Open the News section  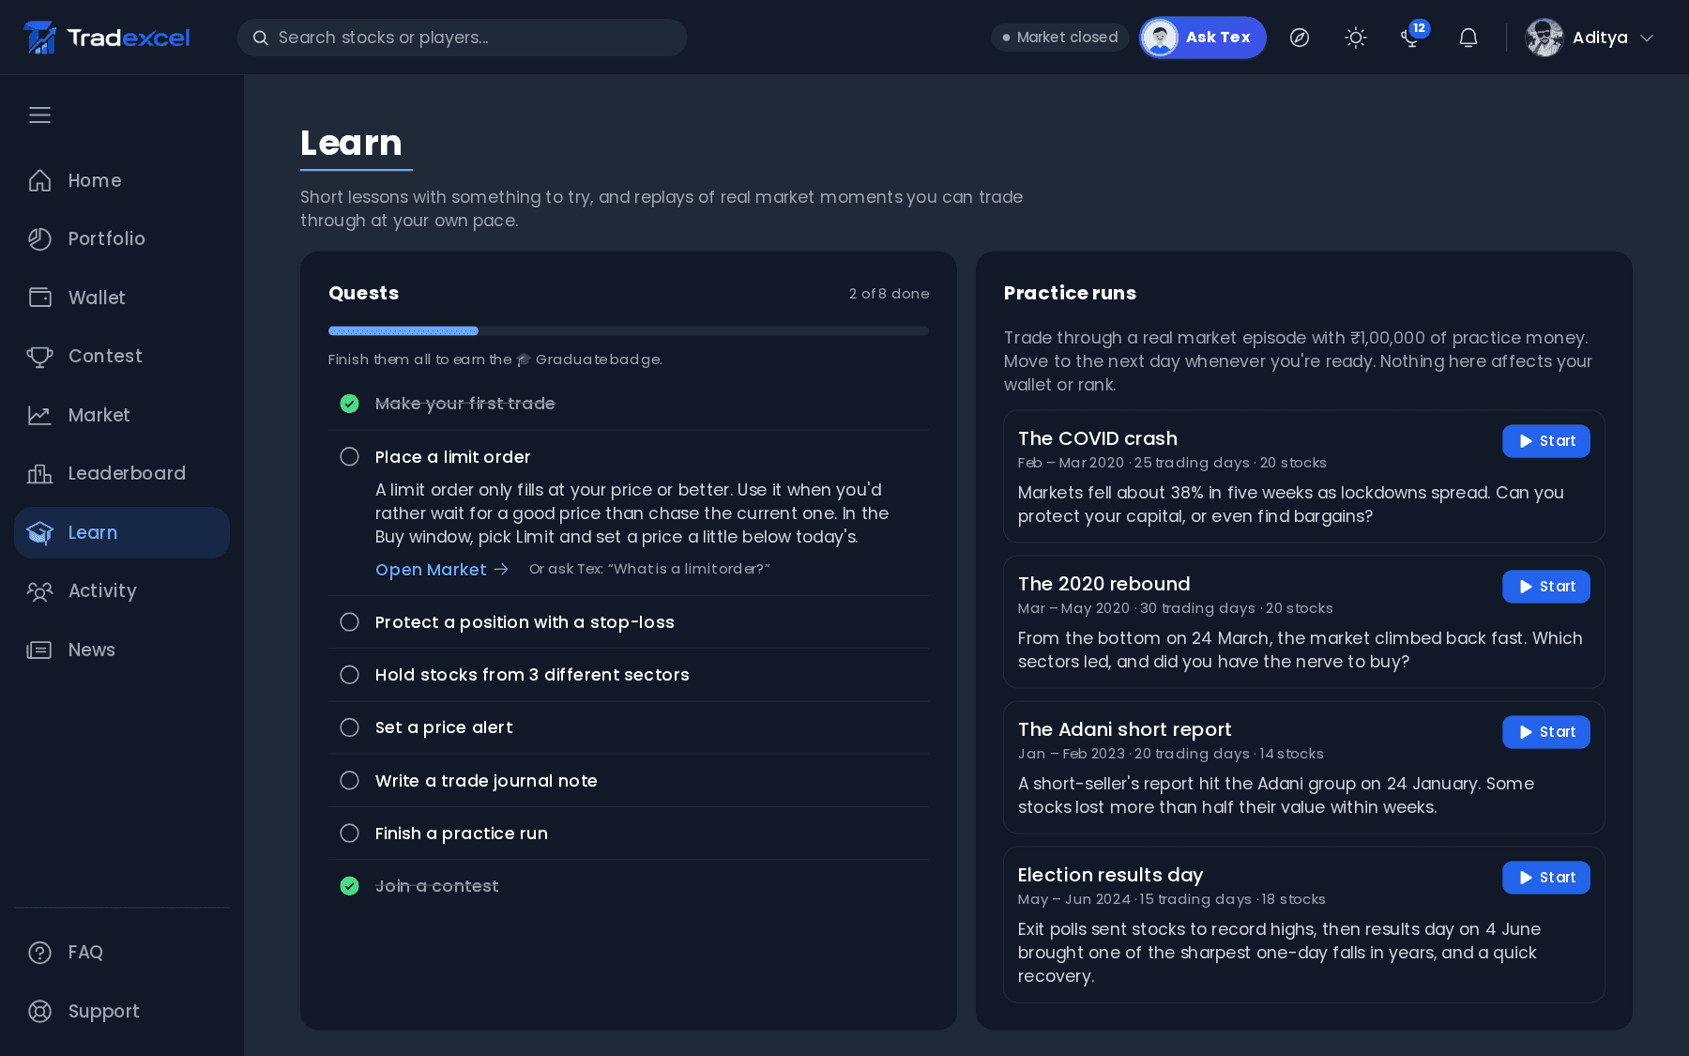click(x=122, y=650)
